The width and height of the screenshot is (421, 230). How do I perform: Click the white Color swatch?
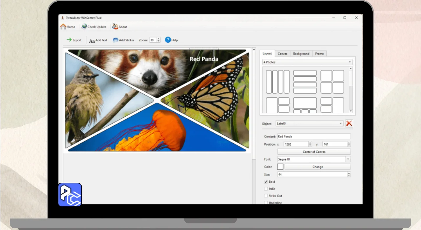coord(280,167)
